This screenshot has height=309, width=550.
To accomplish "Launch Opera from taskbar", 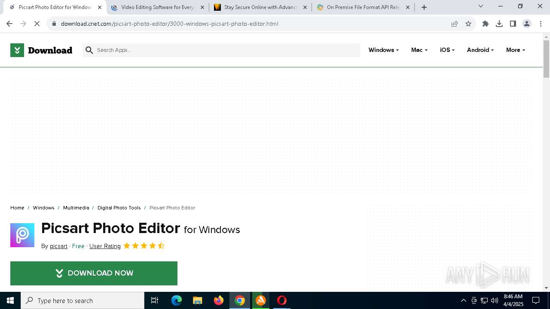I will coord(282,300).
